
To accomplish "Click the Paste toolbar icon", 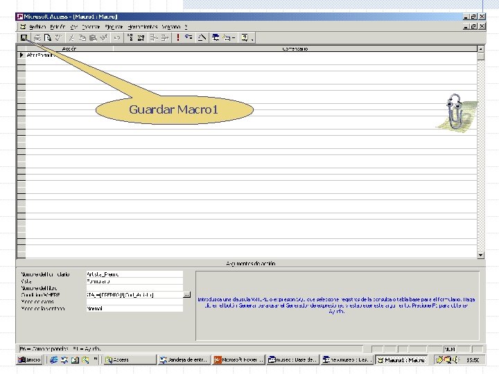I will pyautogui.click(x=93, y=38).
